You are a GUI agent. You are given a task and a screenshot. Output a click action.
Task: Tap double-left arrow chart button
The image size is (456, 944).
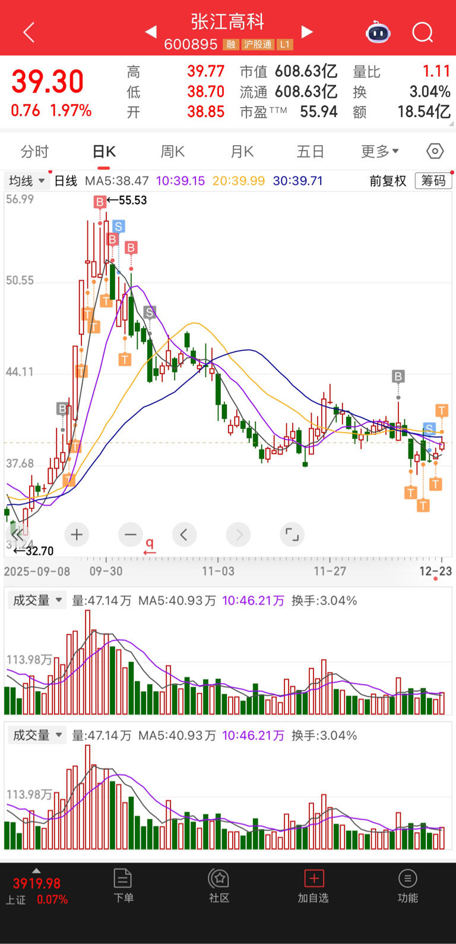[x=17, y=534]
